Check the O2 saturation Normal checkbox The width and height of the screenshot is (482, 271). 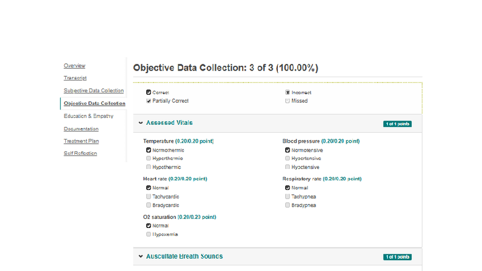tap(149, 226)
